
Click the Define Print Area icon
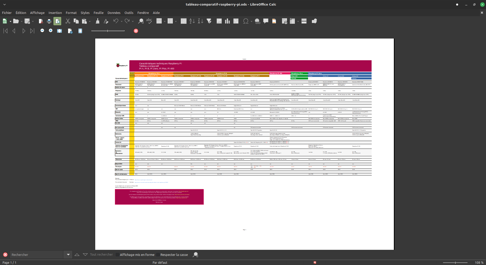(285, 21)
